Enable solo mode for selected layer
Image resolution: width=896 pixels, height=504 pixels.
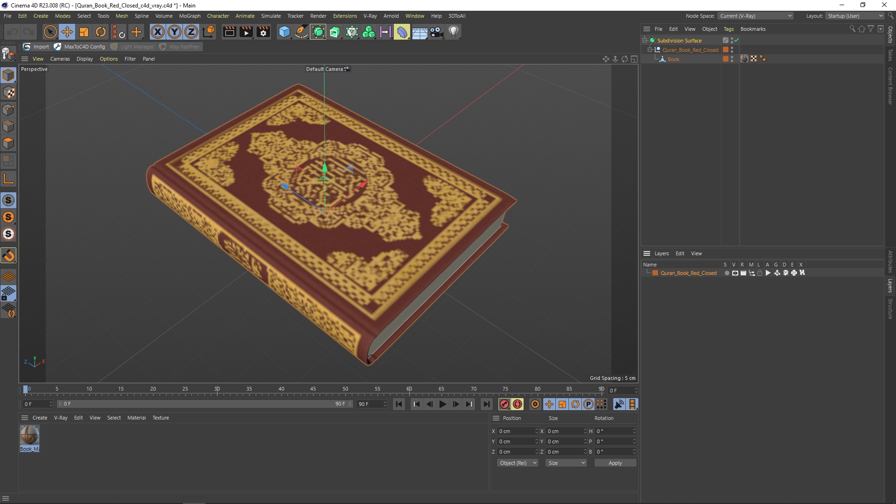(726, 273)
